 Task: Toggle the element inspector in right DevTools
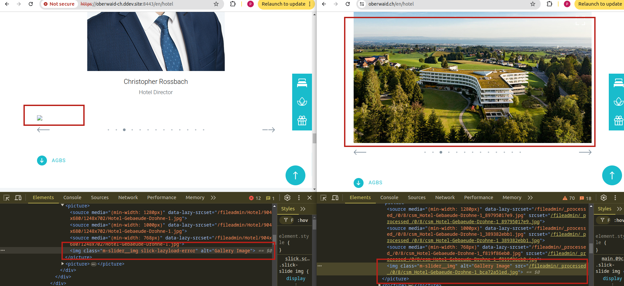click(324, 198)
